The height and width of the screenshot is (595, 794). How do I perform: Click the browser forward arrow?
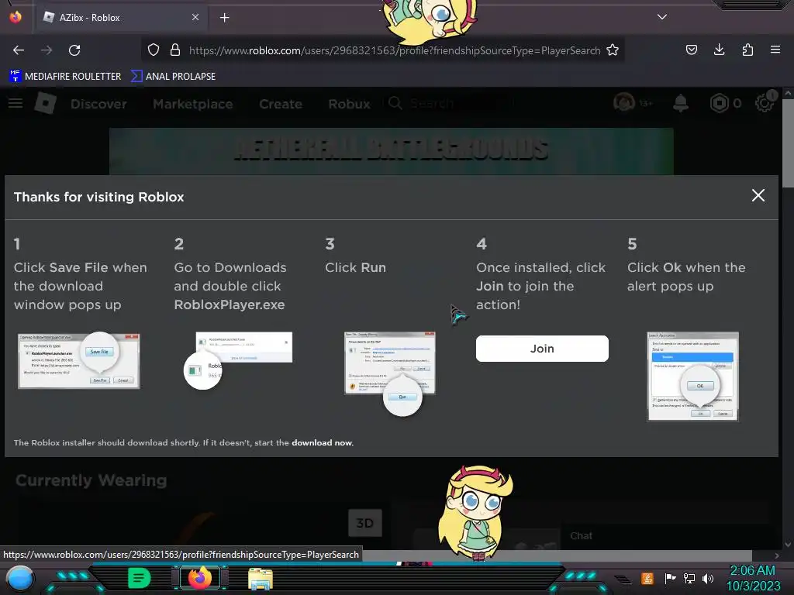tap(47, 50)
